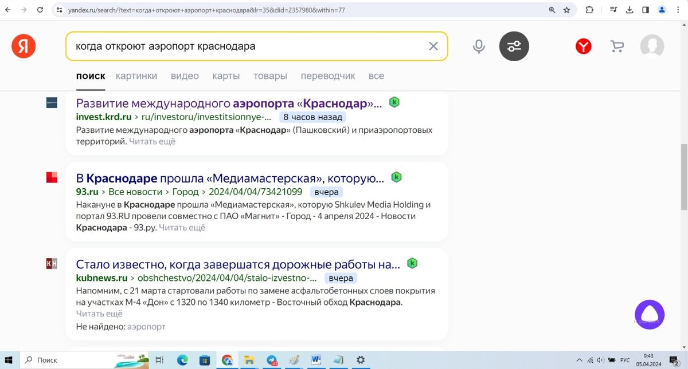Go to the Yandex home logo
688x369 pixels.
pyautogui.click(x=24, y=46)
